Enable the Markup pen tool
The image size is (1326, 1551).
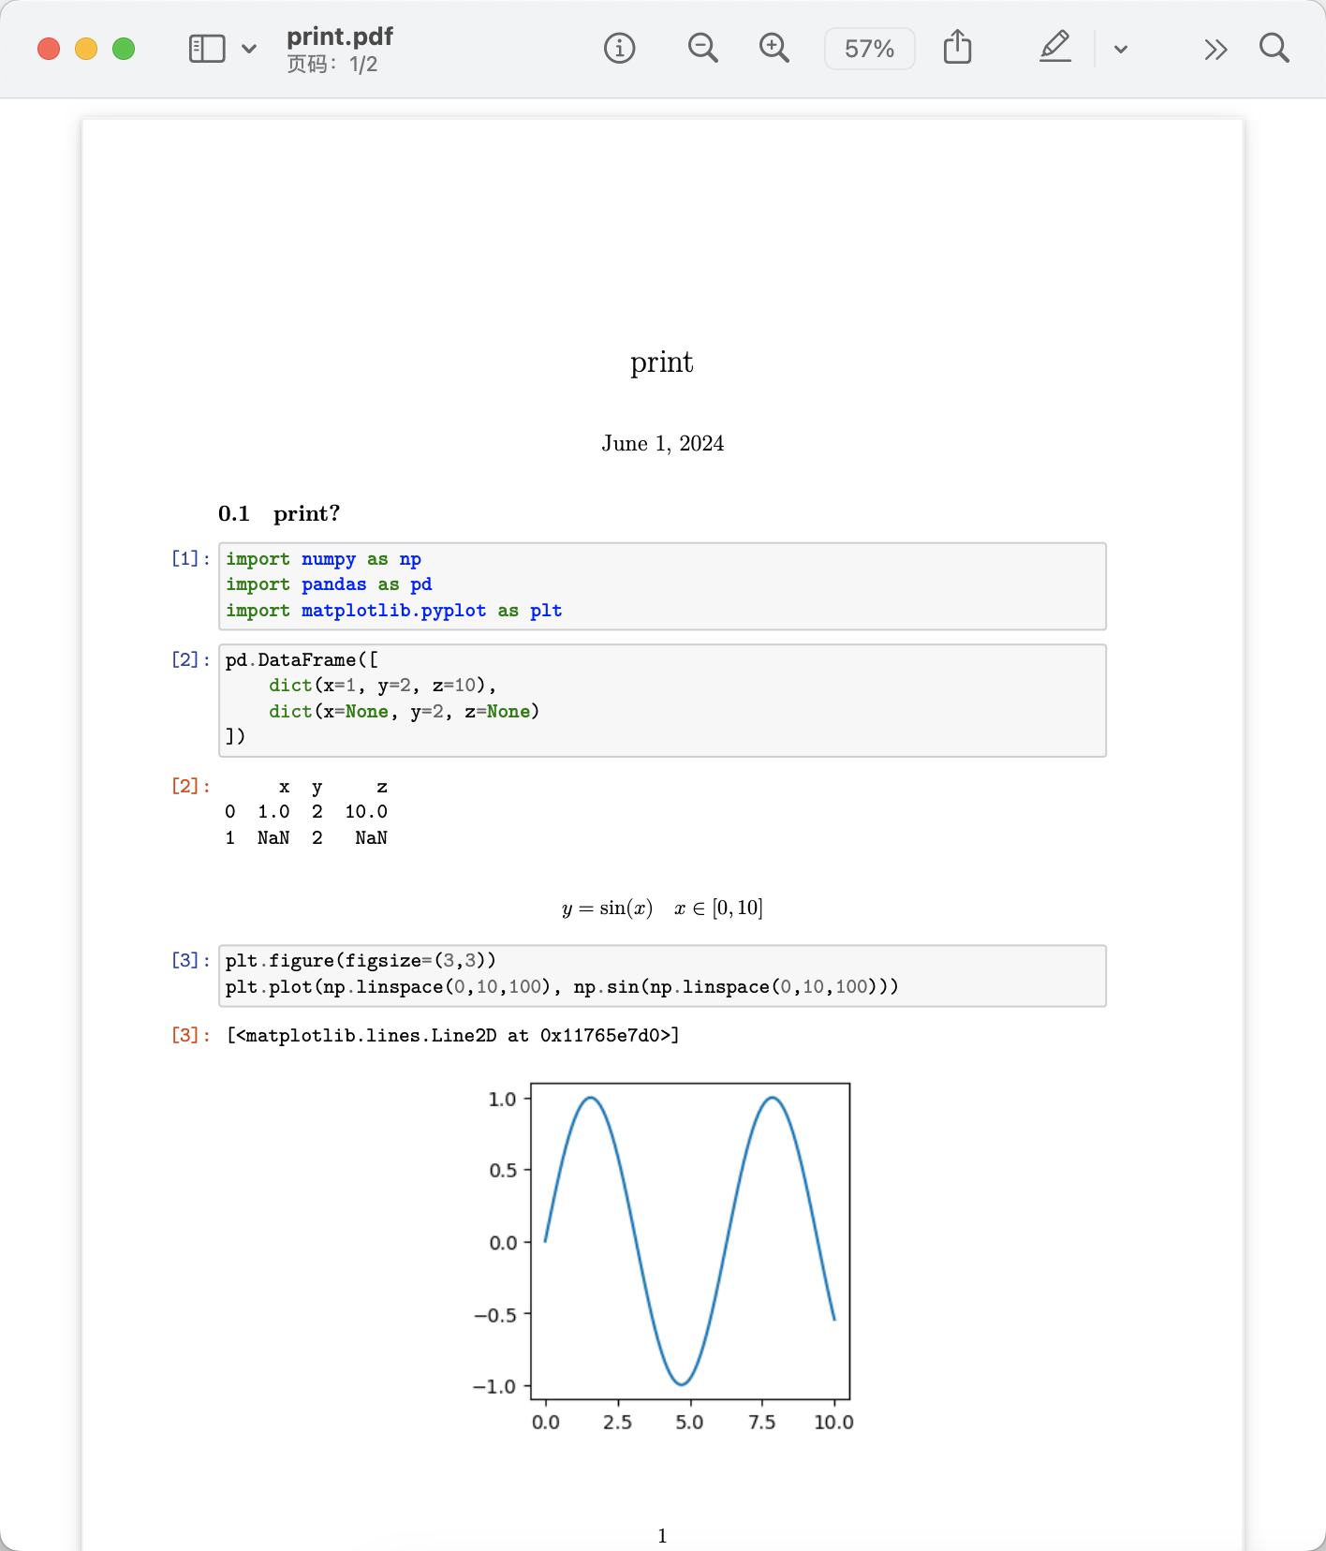[x=1055, y=47]
